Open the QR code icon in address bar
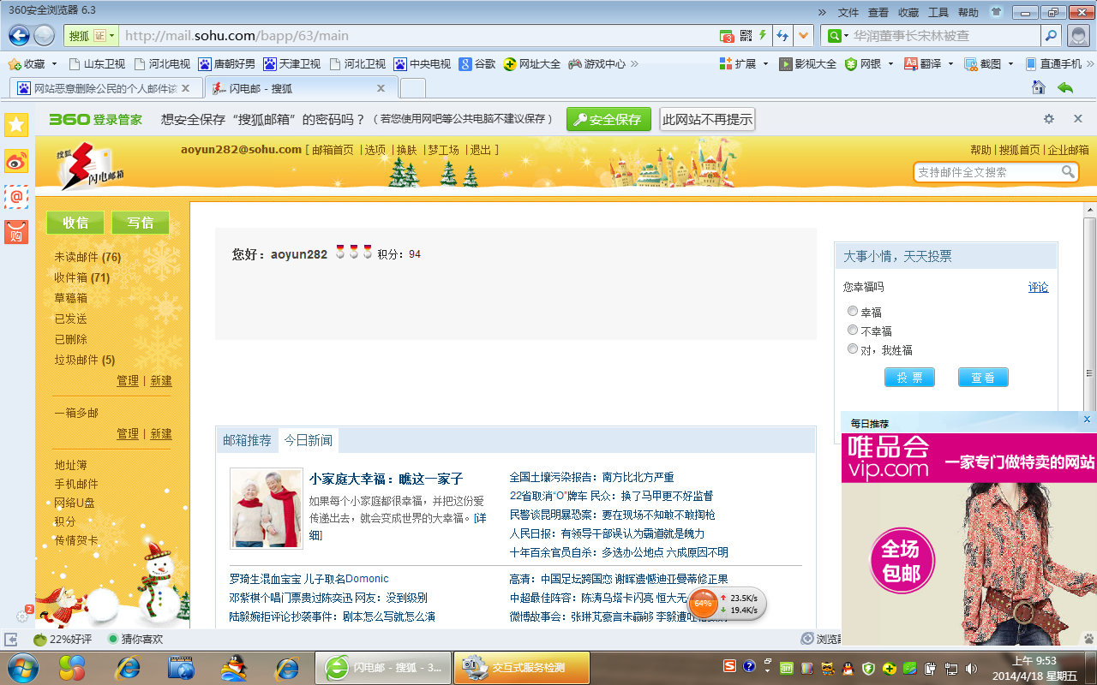The width and height of the screenshot is (1097, 685). click(746, 36)
